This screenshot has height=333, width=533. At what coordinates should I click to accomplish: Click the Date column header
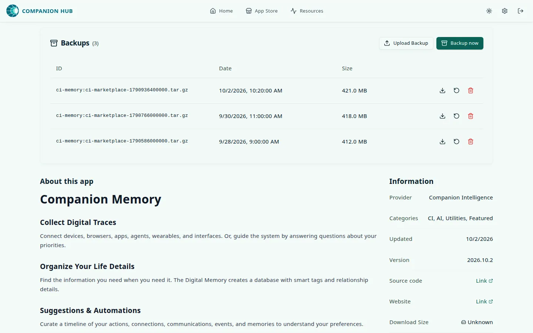pos(225,68)
